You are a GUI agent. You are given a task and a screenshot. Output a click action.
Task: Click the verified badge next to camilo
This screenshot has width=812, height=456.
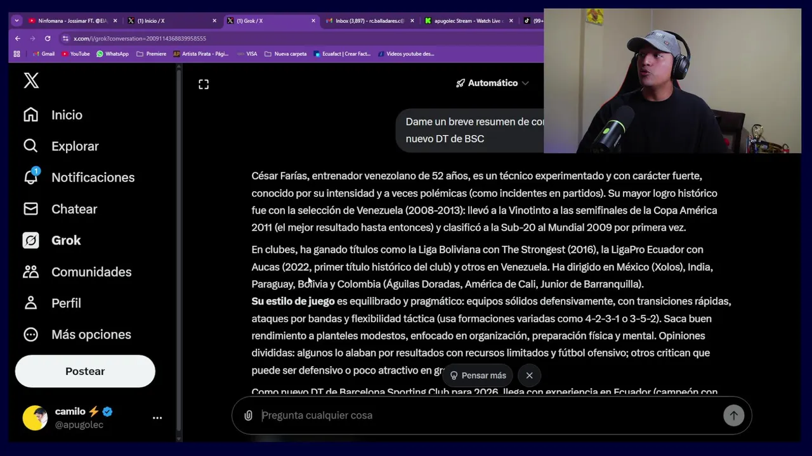click(x=107, y=412)
